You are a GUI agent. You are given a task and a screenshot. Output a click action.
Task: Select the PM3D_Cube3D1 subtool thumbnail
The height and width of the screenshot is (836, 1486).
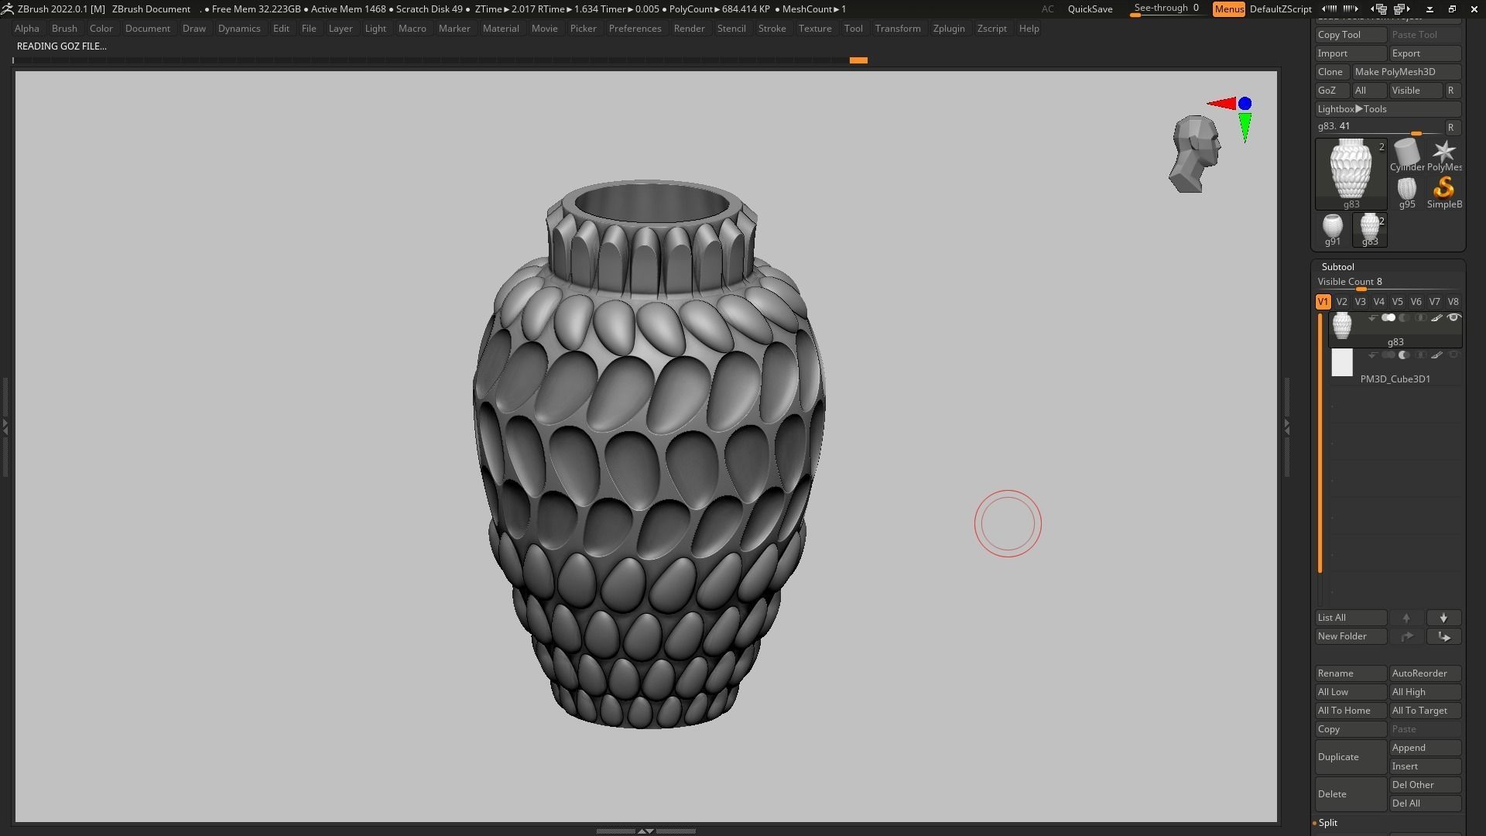1342,362
